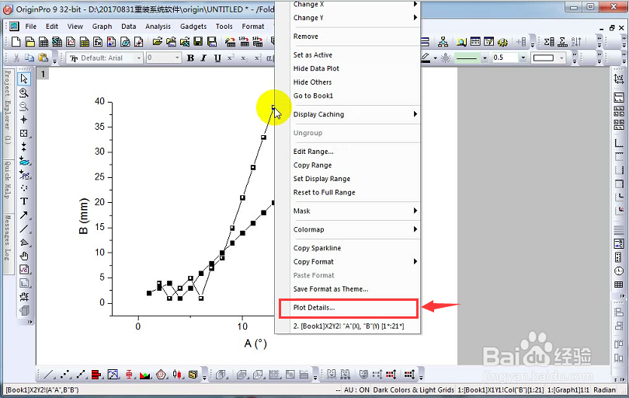
Task: Click the Radar chart icon
Action: coord(161,375)
